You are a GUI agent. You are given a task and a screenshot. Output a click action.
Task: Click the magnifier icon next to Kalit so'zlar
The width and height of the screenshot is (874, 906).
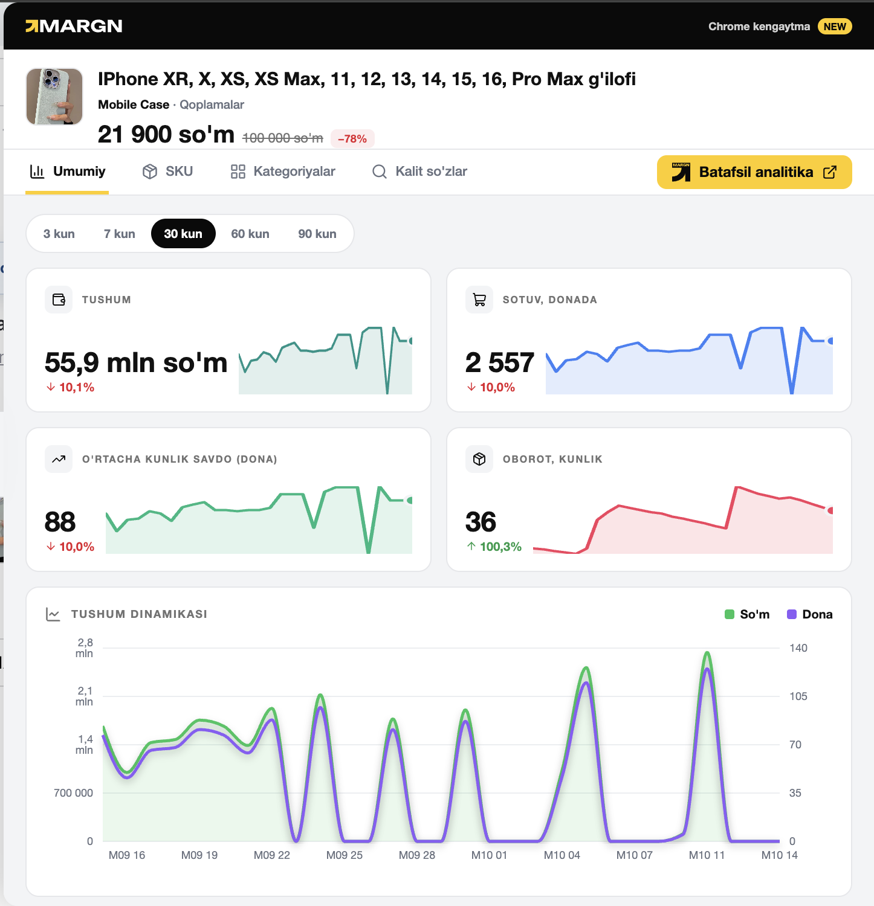[x=380, y=172]
